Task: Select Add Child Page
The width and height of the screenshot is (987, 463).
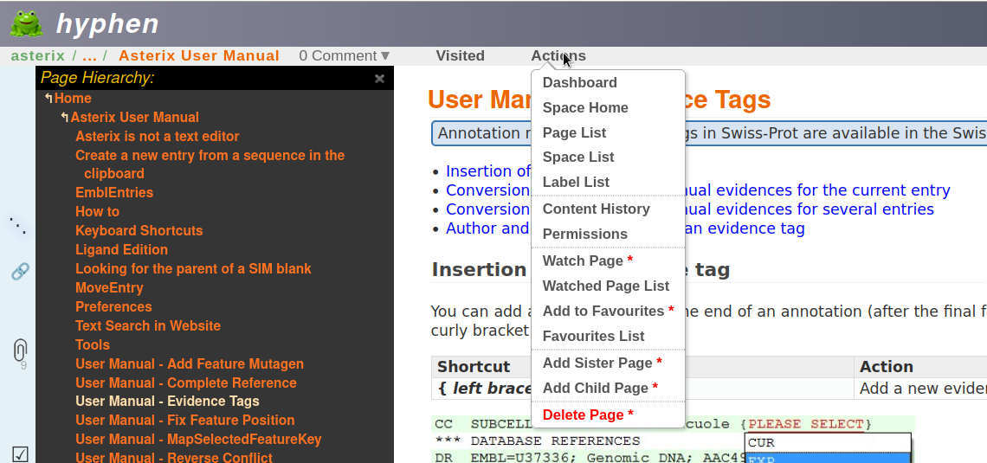Action: coord(600,388)
